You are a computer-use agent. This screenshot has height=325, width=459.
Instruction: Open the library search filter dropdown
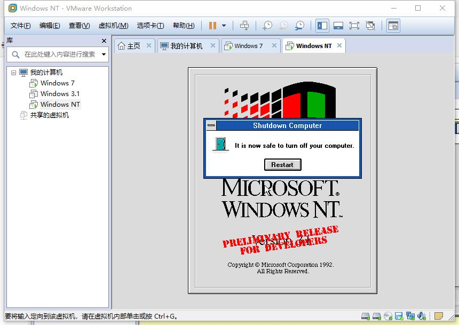click(104, 54)
